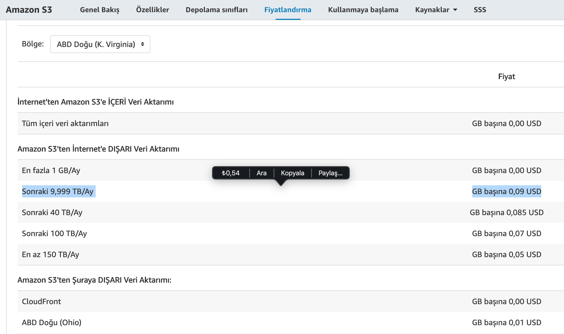
Task: Choose Kopyala in the selection popup
Action: tap(292, 173)
